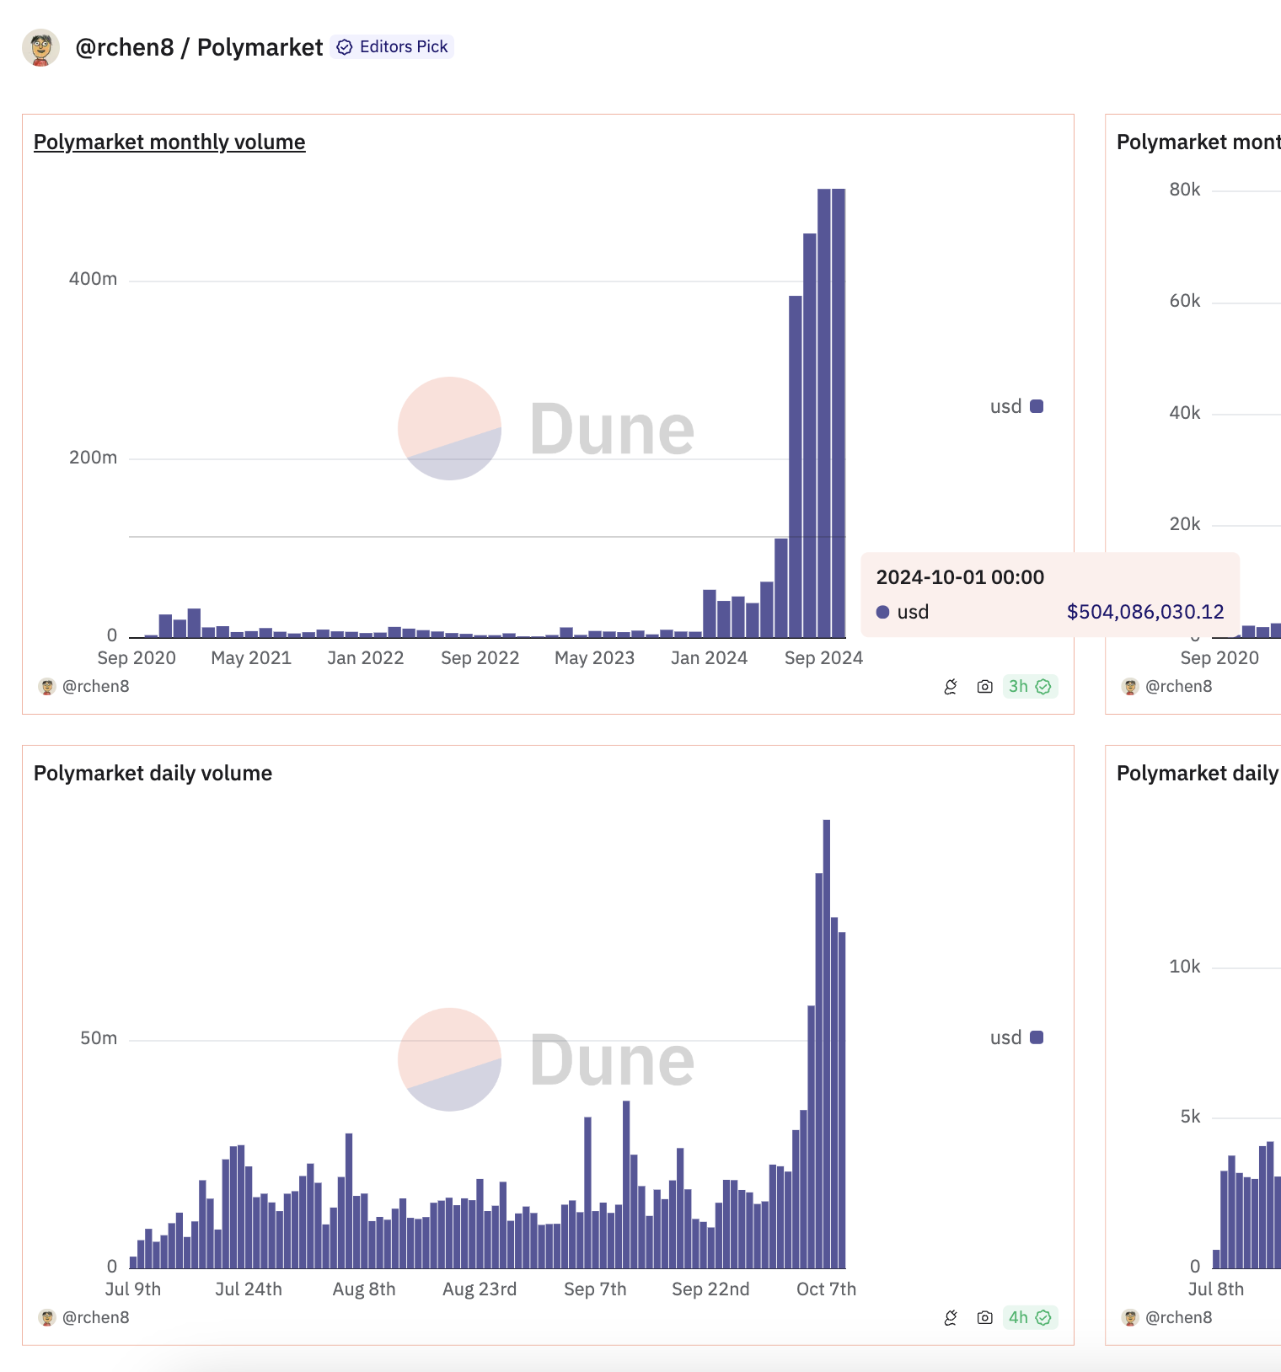This screenshot has width=1281, height=1372.
Task: Select the Editors Pick badge
Action: click(393, 46)
